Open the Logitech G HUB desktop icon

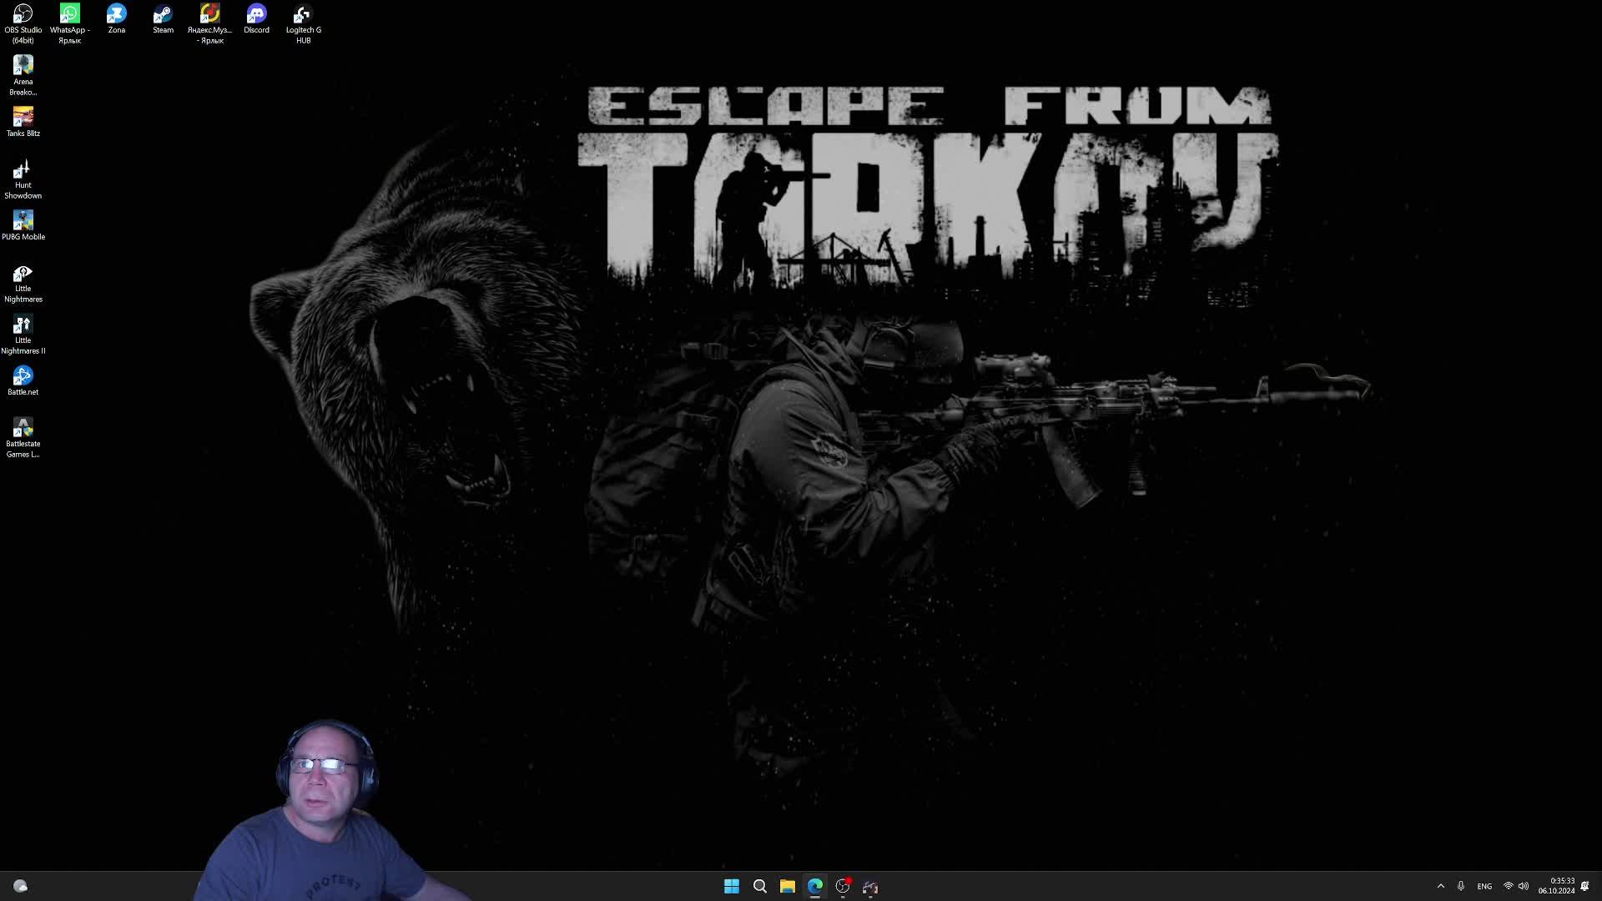point(303,24)
